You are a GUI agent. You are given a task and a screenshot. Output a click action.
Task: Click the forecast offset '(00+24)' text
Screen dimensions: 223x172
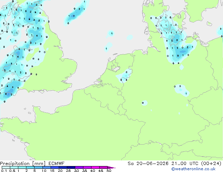[211, 164]
